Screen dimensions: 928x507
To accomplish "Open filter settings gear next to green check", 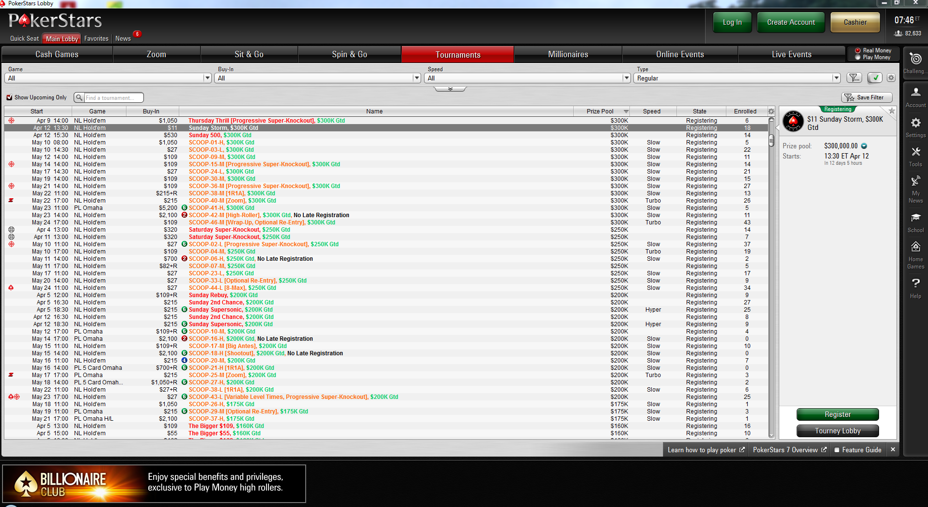I will tap(891, 78).
